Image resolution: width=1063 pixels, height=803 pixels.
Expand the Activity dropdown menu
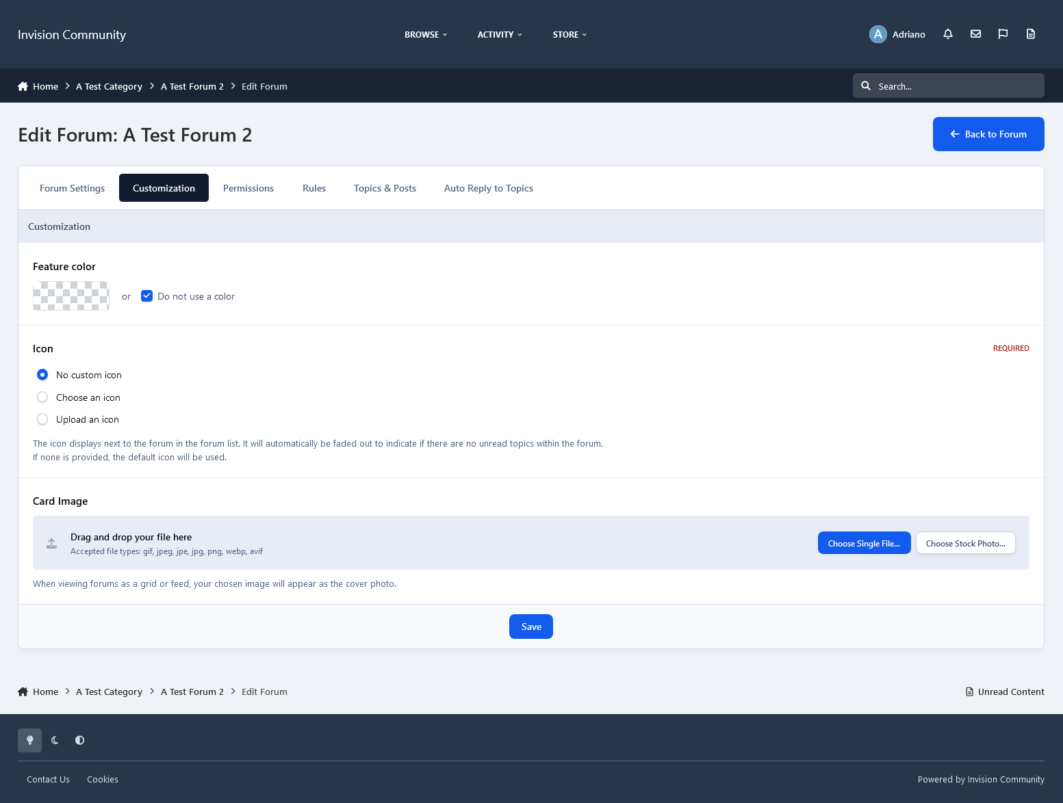tap(499, 34)
